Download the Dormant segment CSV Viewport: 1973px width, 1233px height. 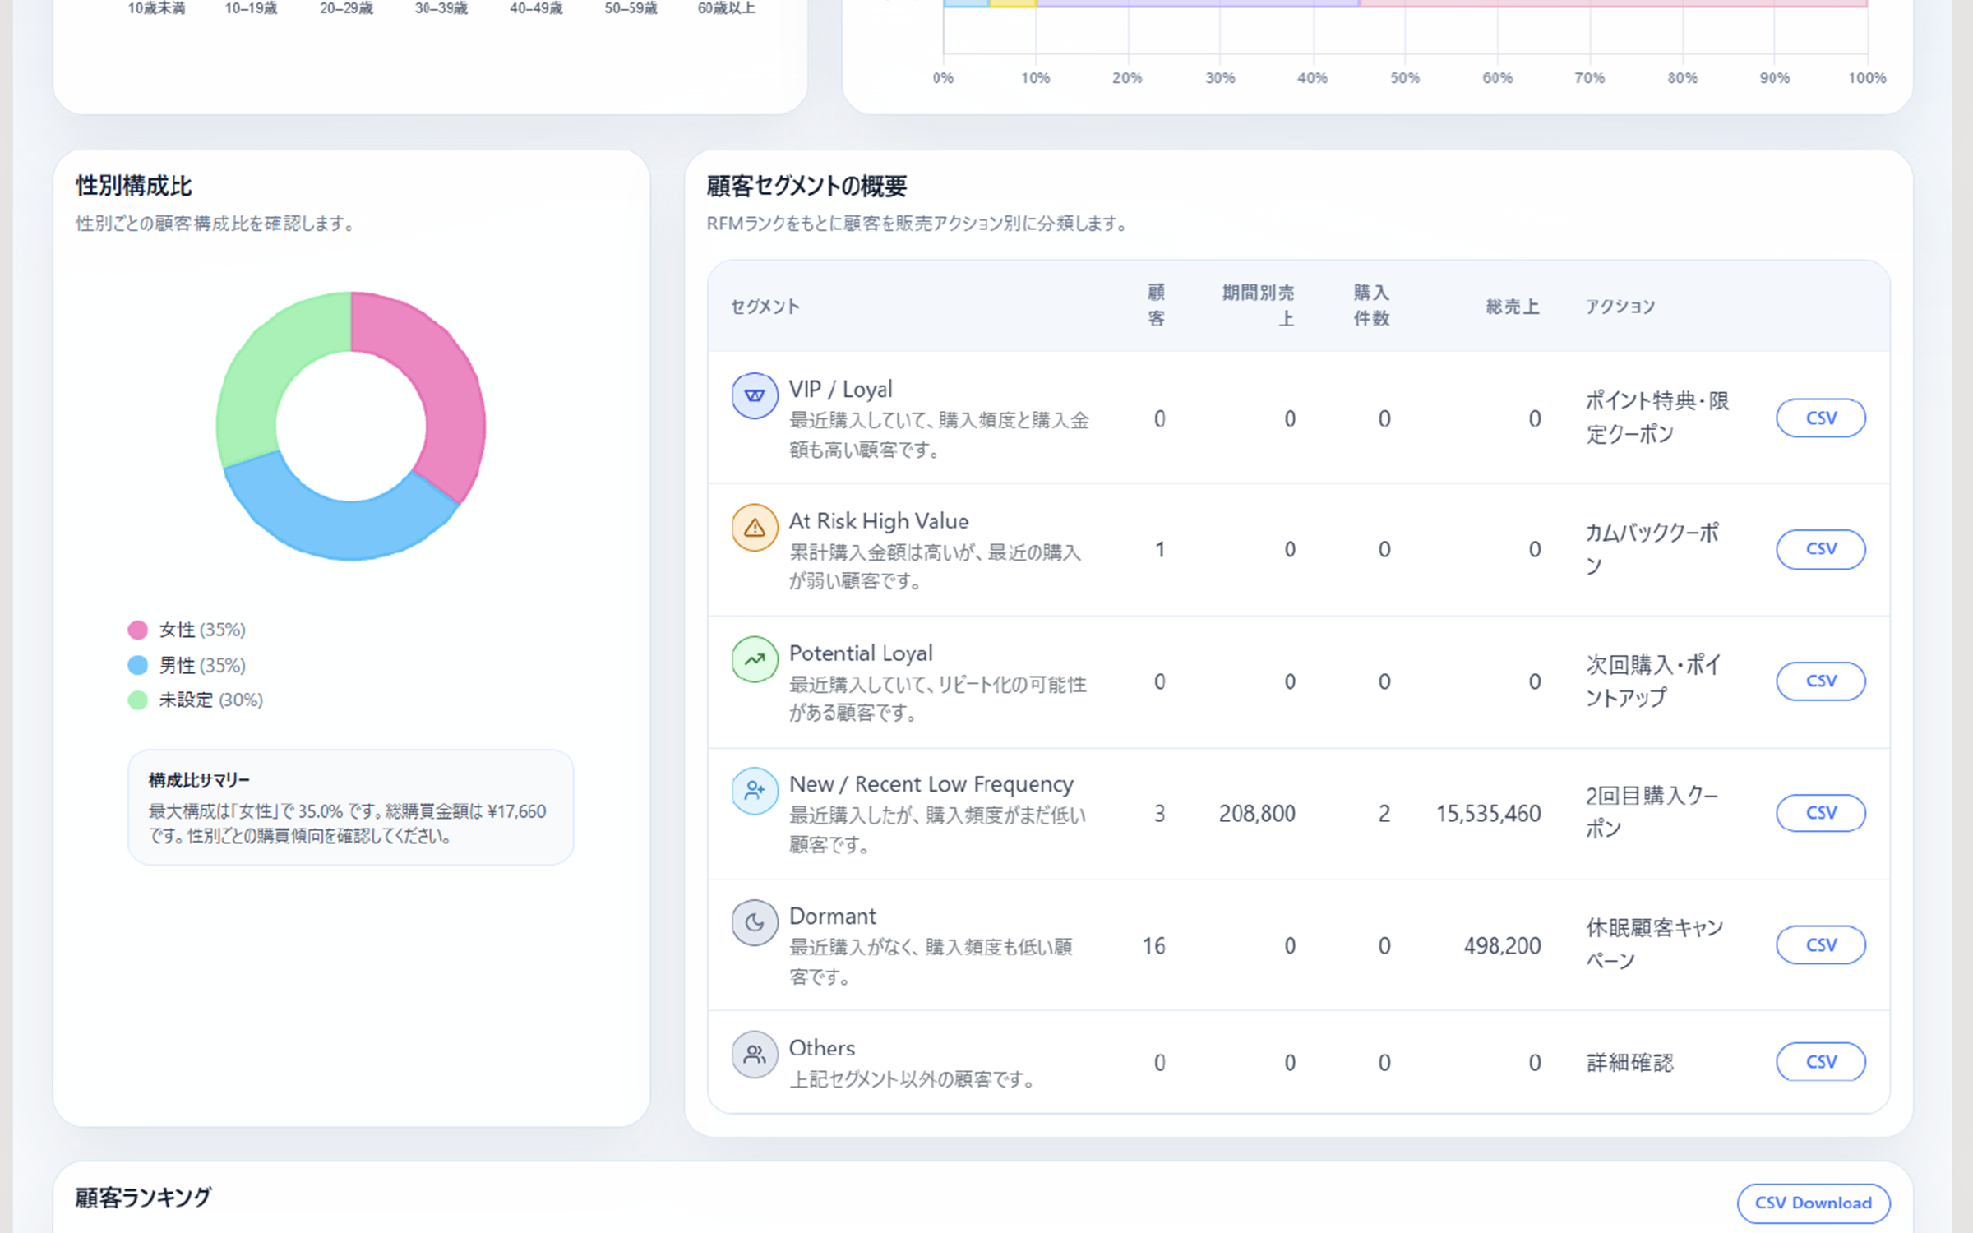click(x=1821, y=944)
